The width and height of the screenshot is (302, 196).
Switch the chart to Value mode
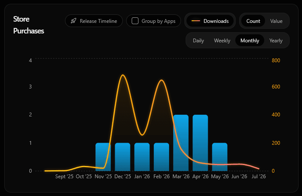[x=276, y=21]
